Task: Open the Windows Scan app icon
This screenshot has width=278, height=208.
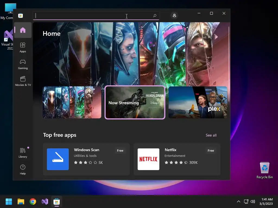Action: [58, 159]
